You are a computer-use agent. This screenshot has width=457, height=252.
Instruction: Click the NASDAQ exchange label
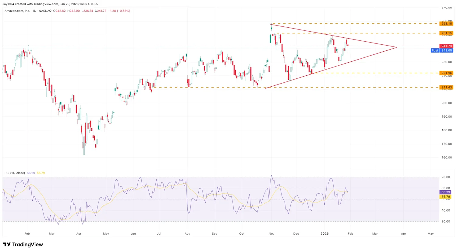pos(45,11)
